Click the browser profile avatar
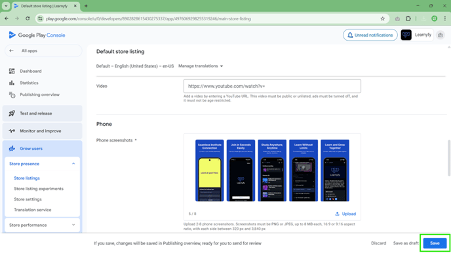451x253 pixels. tap(435, 19)
